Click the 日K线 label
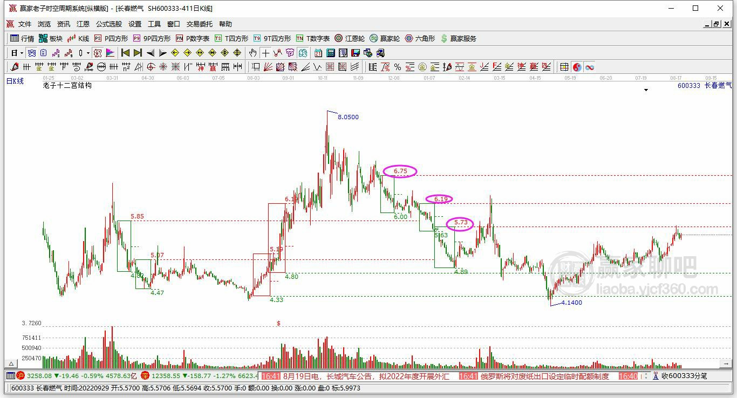Image resolution: width=737 pixels, height=398 pixels. 15,81
